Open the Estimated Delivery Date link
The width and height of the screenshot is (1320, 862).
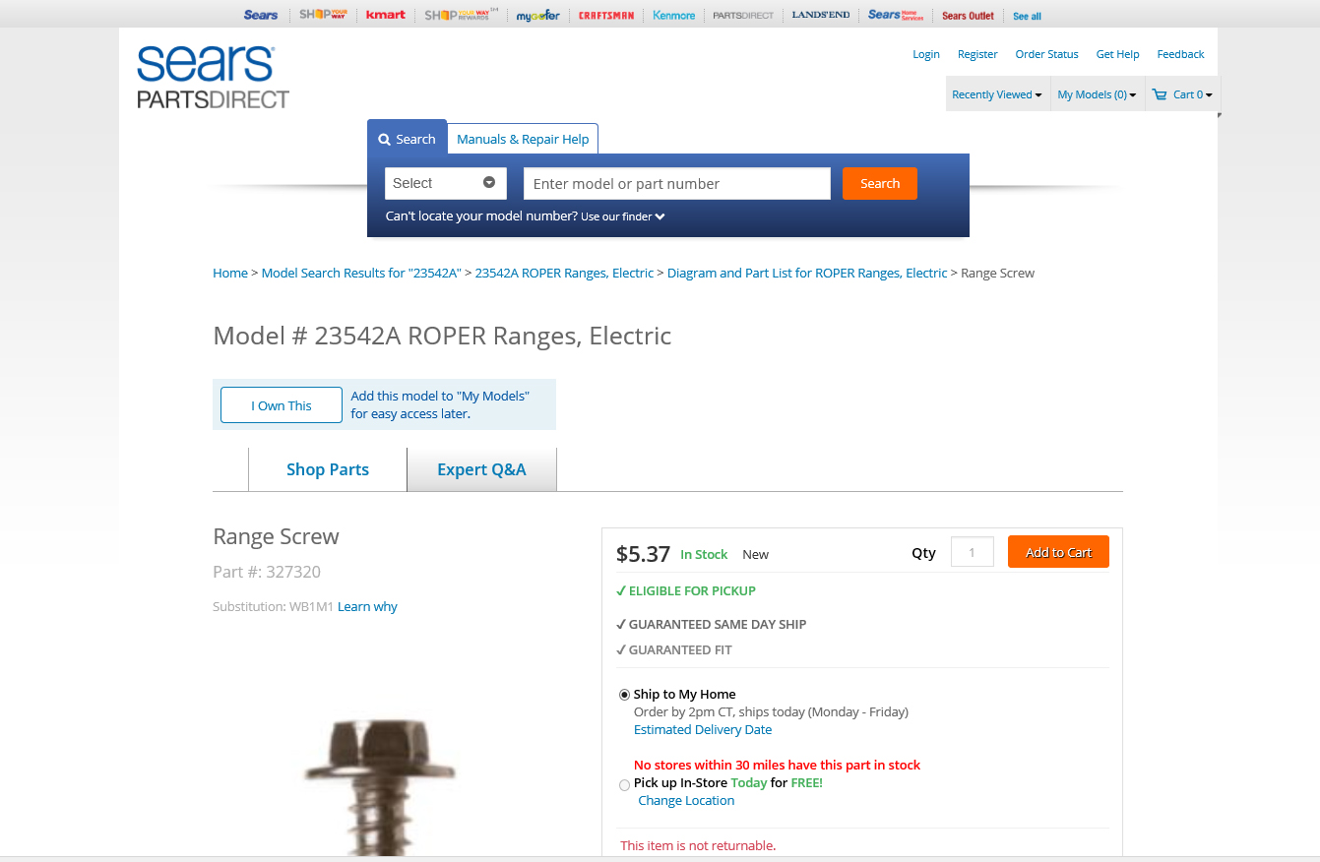pos(703,730)
